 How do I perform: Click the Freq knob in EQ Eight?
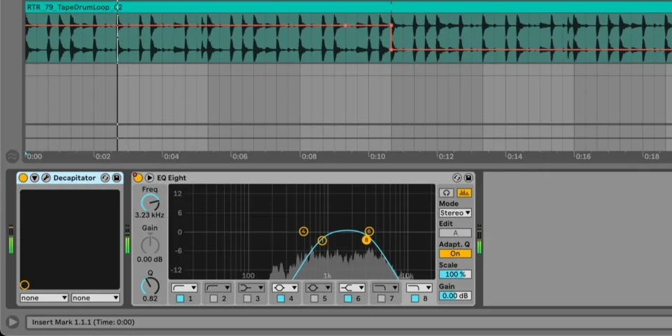coord(150,203)
